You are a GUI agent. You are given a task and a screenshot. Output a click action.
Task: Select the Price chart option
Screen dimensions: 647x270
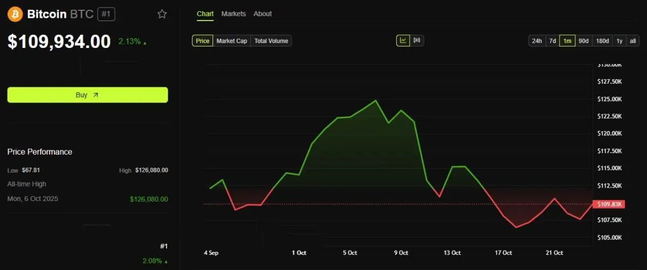click(x=203, y=40)
